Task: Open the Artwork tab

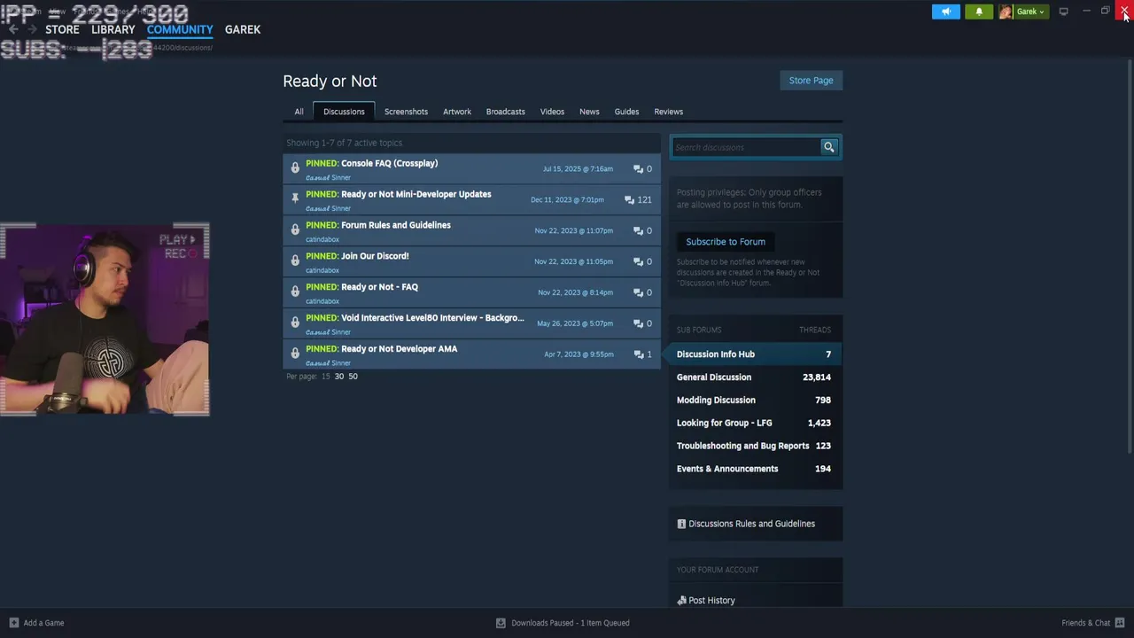Action: click(x=457, y=112)
